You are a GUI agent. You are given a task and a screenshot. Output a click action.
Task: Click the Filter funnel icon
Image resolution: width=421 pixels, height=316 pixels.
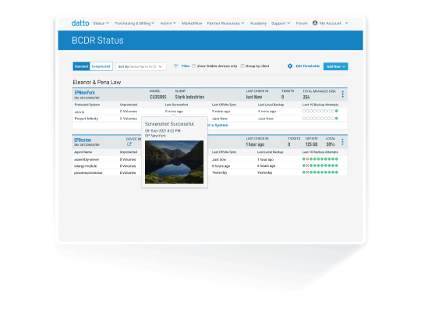tap(176, 66)
